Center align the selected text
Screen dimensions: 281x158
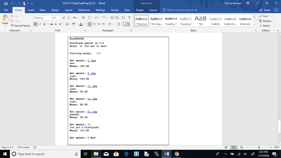point(94,24)
